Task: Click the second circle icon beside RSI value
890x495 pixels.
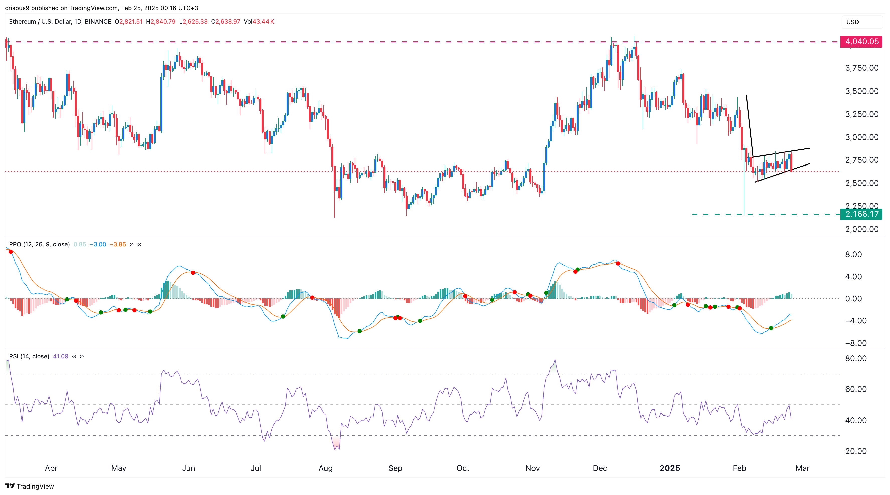Action: pos(82,356)
